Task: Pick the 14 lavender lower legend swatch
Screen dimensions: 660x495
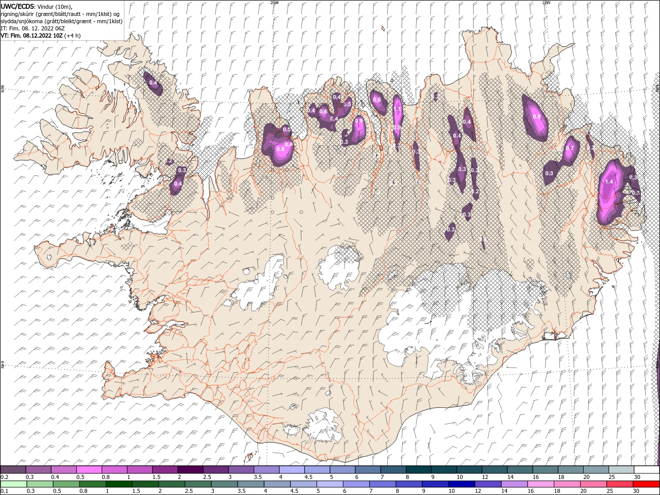Action: click(514, 484)
